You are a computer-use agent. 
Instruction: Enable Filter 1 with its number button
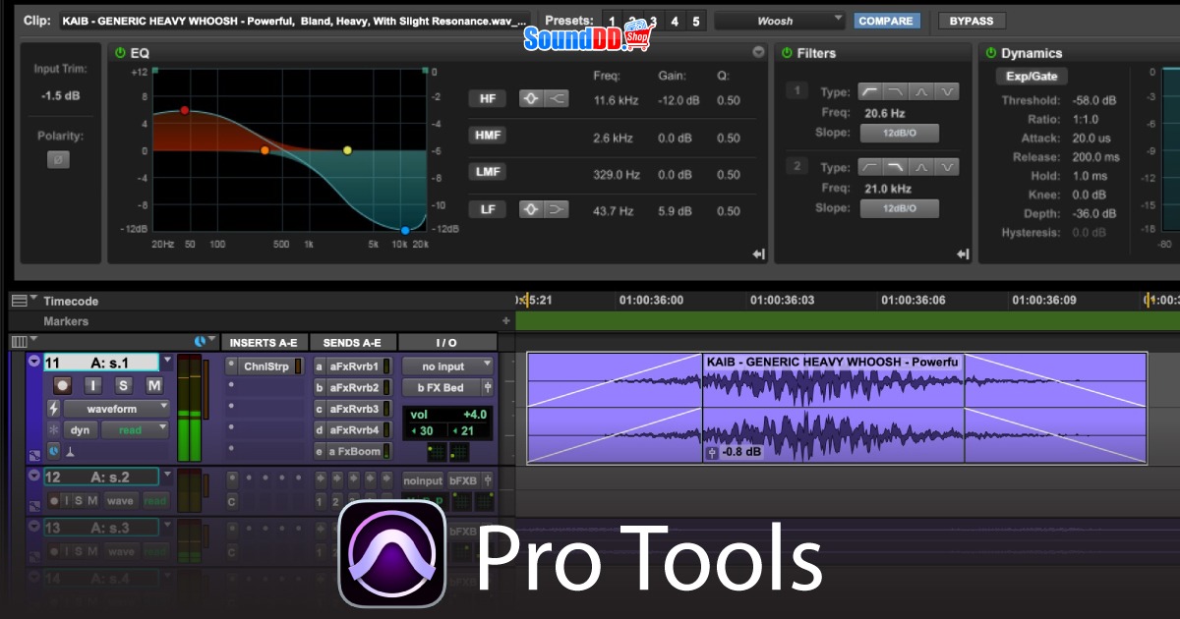click(797, 90)
